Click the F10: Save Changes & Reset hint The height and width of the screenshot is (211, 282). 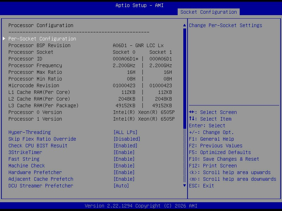[x=224, y=159]
